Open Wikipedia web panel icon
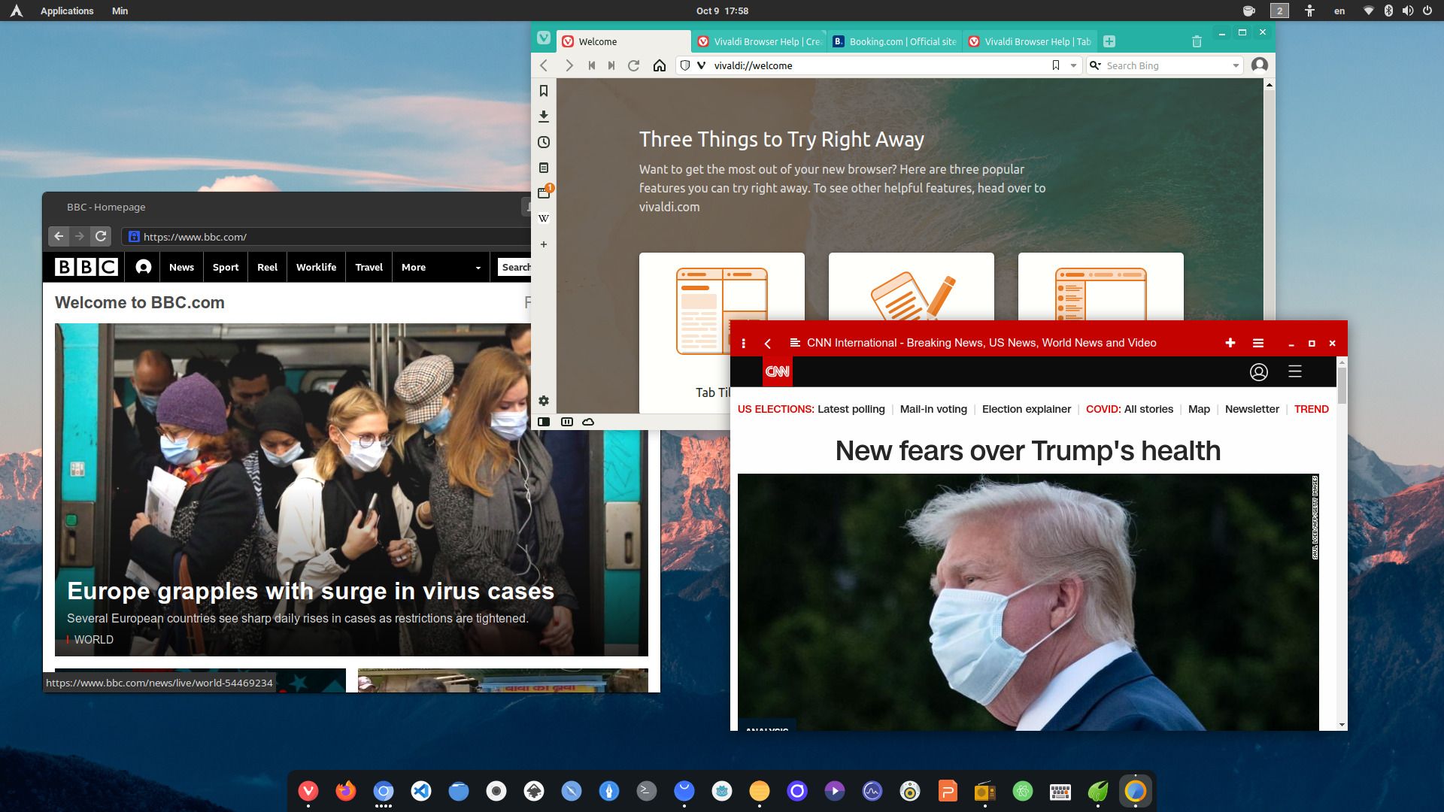The image size is (1444, 812). pos(544,219)
